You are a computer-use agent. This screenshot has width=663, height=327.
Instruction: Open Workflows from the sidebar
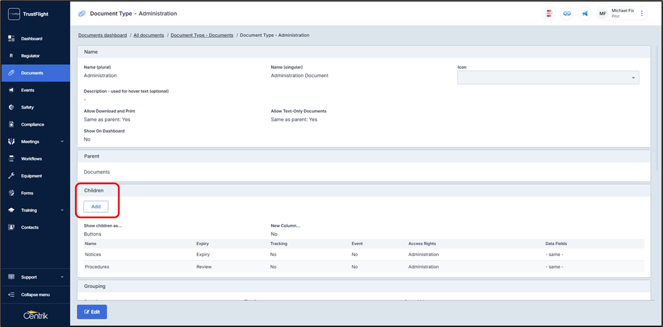click(x=31, y=159)
